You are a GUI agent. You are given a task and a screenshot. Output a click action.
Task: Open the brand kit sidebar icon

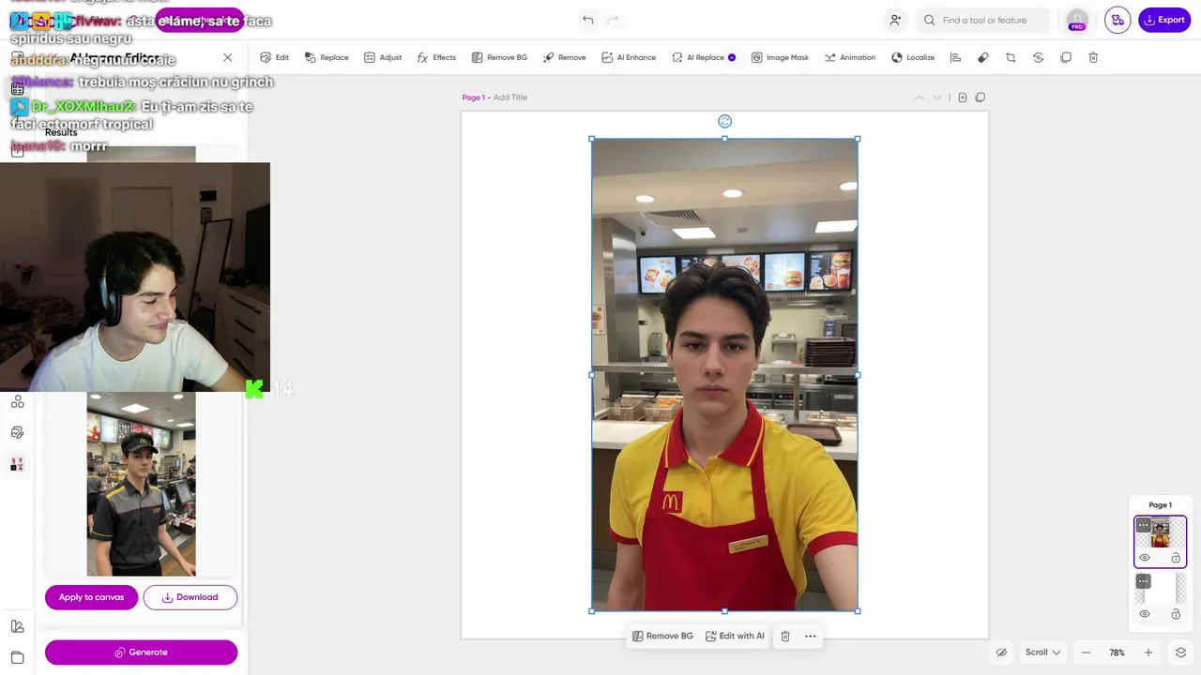[x=17, y=626]
